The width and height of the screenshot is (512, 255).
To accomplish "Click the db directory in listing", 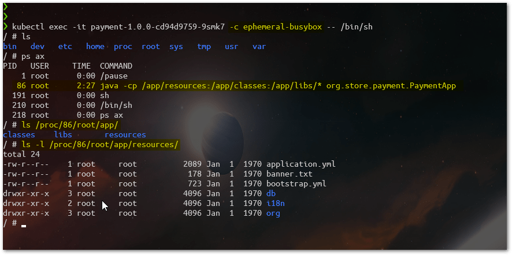I will [x=270, y=194].
